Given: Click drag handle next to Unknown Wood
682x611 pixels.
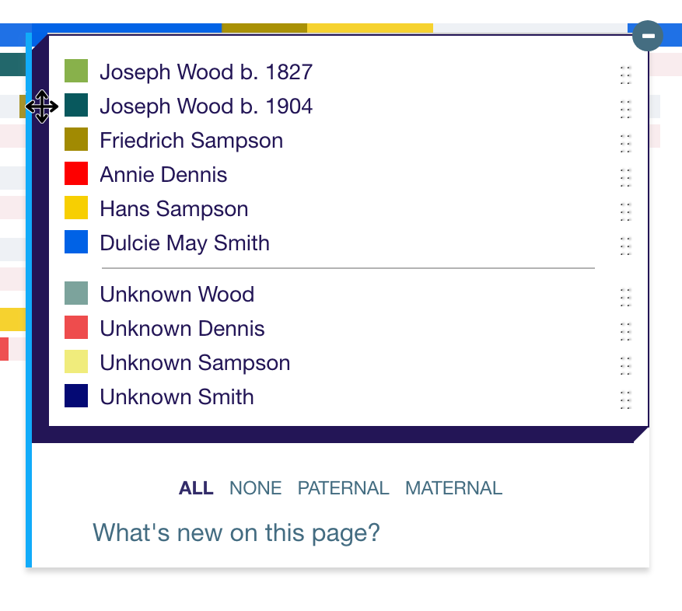Looking at the screenshot, I should click(625, 297).
